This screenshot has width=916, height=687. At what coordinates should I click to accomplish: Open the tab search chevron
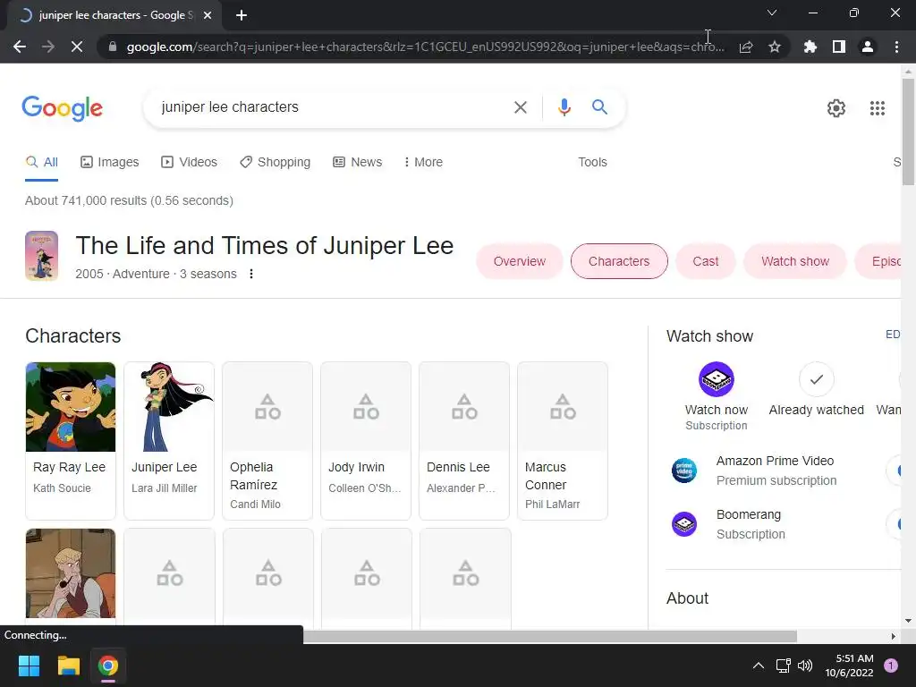[772, 13]
